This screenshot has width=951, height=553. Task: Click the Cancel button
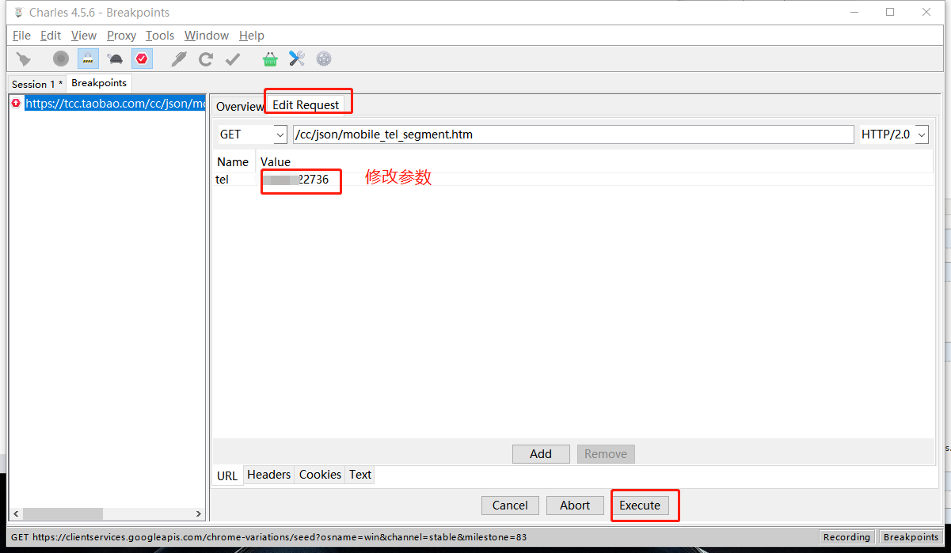[x=510, y=506]
